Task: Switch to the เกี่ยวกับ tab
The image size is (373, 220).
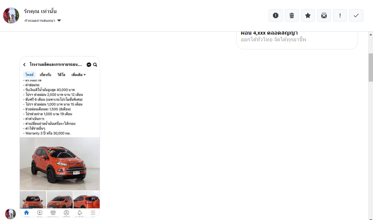Action: click(45, 75)
